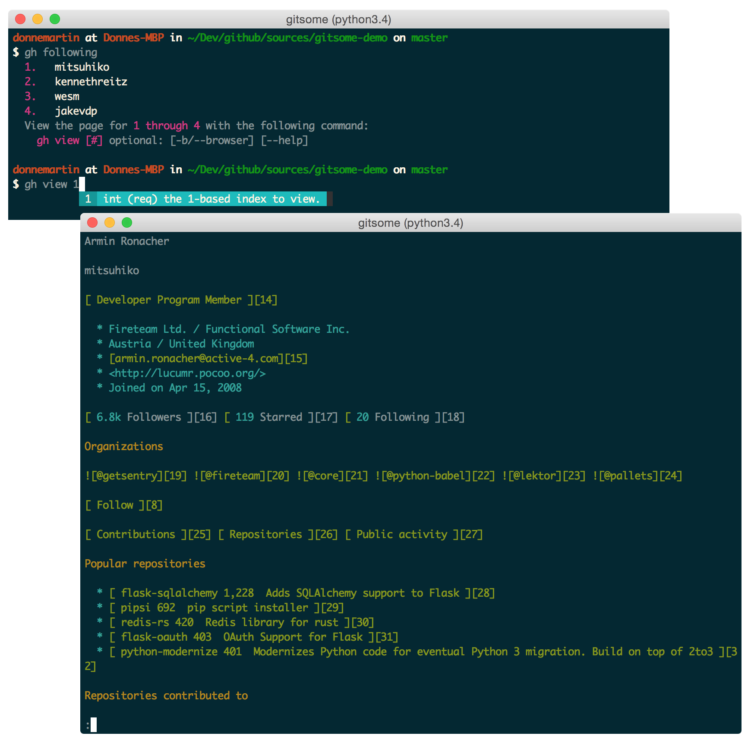Click the http://lucumr.pocoo.org/ link
This screenshot has width=751, height=742.
coord(187,373)
